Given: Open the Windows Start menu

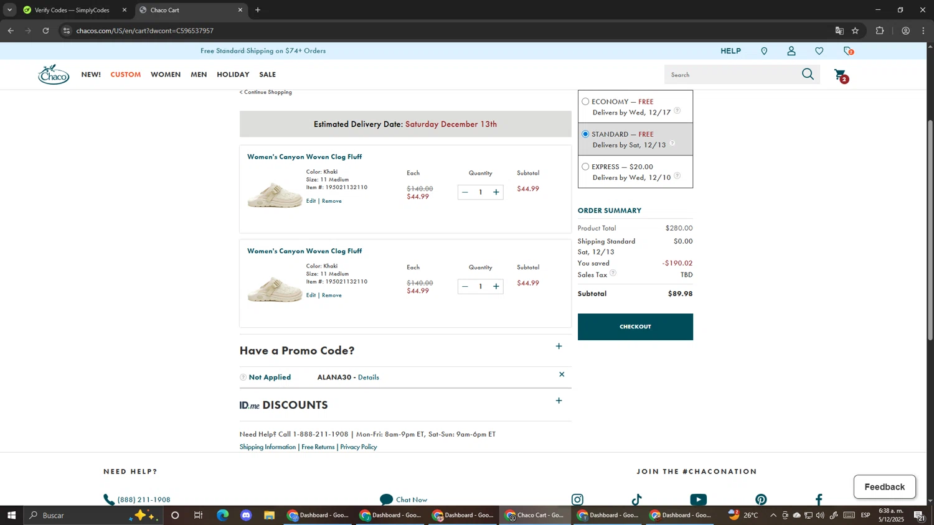Looking at the screenshot, I should point(11,515).
